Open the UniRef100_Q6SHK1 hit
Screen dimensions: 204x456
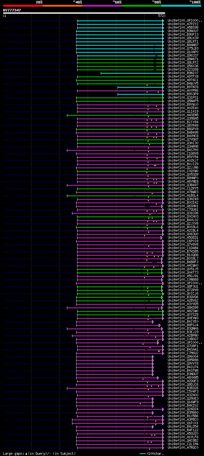coord(183,206)
